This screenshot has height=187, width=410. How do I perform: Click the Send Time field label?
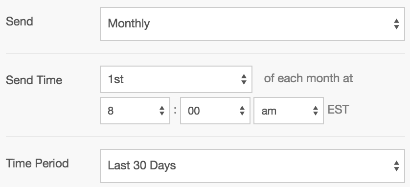[x=34, y=80]
